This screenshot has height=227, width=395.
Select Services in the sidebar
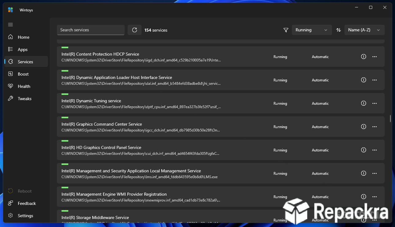tap(26, 62)
